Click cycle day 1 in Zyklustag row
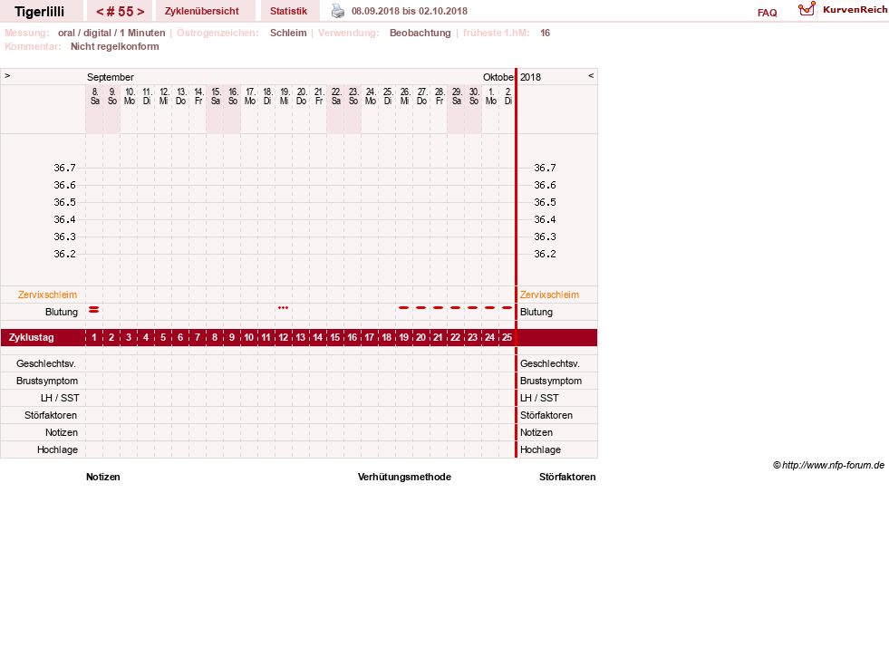 click(x=94, y=337)
